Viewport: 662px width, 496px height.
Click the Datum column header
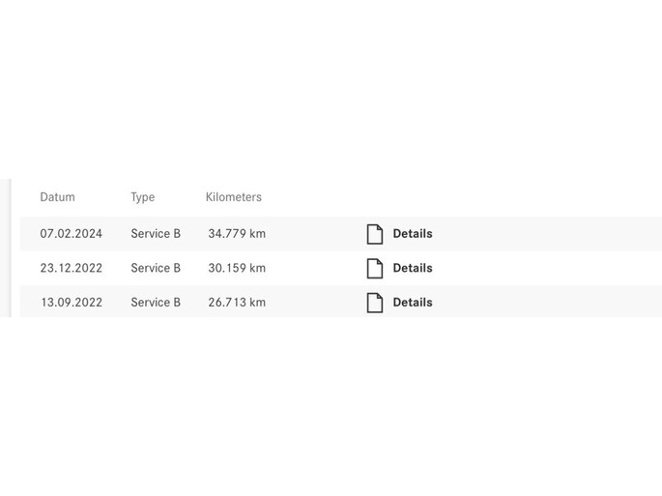point(57,197)
